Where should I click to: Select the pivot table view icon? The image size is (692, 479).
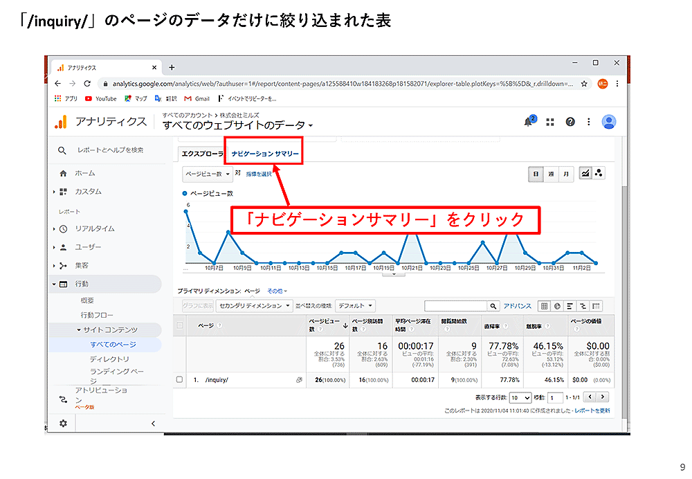click(596, 306)
